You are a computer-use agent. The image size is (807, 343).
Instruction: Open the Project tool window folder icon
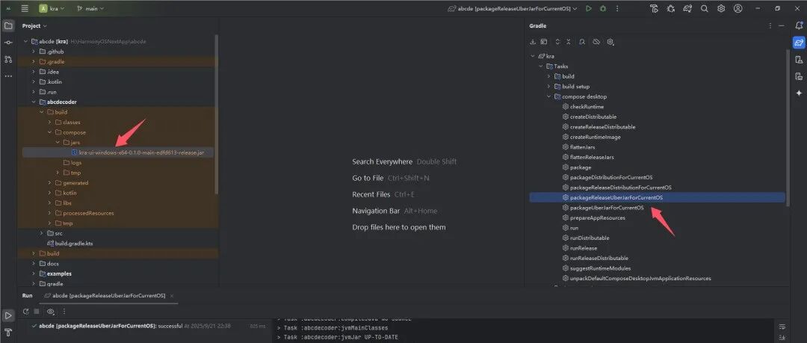coord(8,25)
